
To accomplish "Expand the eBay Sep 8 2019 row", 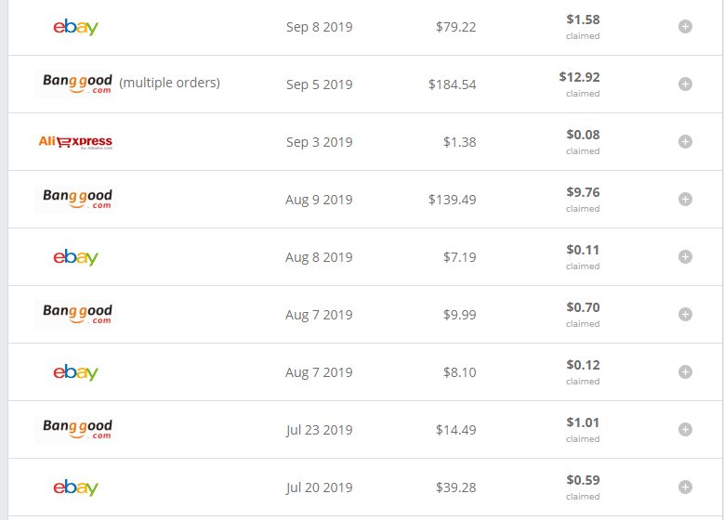I will click(x=685, y=27).
